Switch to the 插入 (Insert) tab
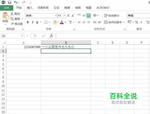This screenshot has height=114, width=150. point(30,8)
